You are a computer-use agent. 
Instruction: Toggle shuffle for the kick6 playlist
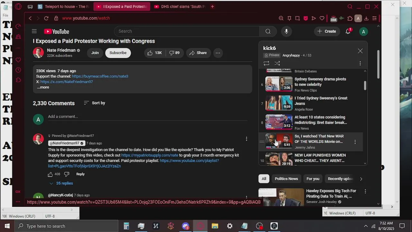pos(277,63)
